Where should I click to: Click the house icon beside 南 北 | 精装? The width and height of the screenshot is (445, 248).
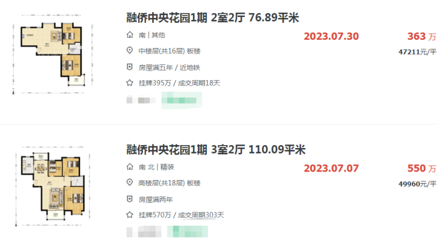(129, 167)
